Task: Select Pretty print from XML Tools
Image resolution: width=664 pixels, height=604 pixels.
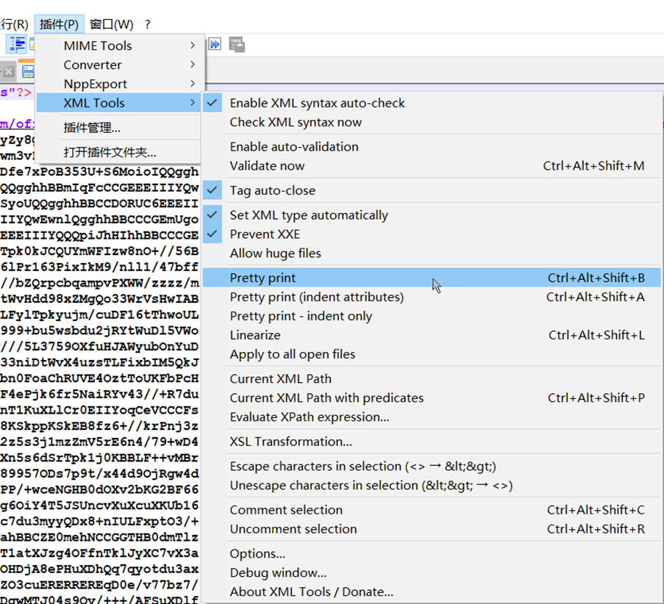Action: pyautogui.click(x=263, y=278)
